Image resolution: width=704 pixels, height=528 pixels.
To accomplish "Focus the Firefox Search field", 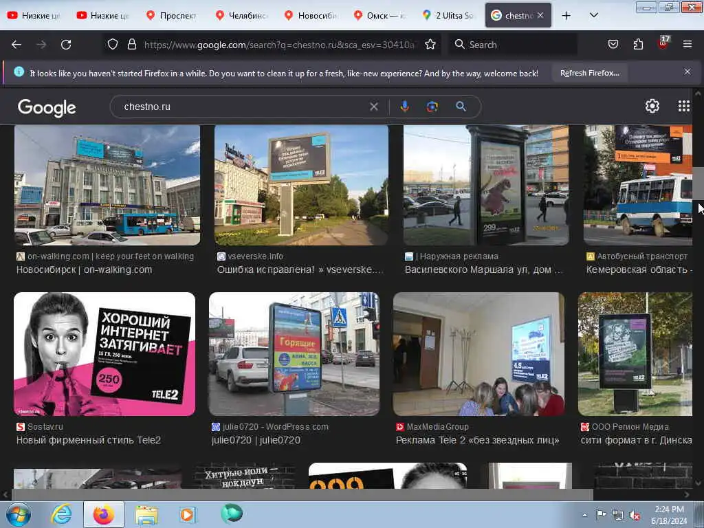I will click(513, 45).
